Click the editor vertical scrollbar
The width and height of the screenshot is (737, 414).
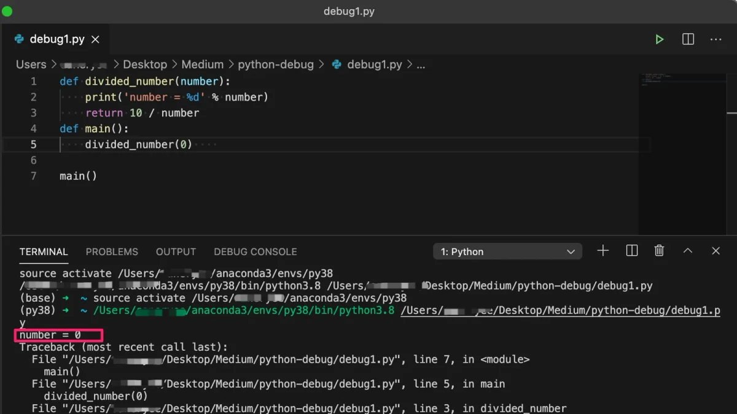click(731, 153)
